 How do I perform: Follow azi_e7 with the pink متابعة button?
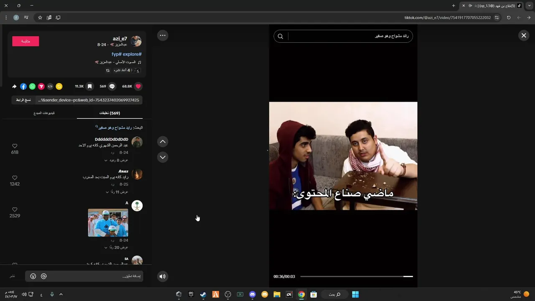click(25, 41)
